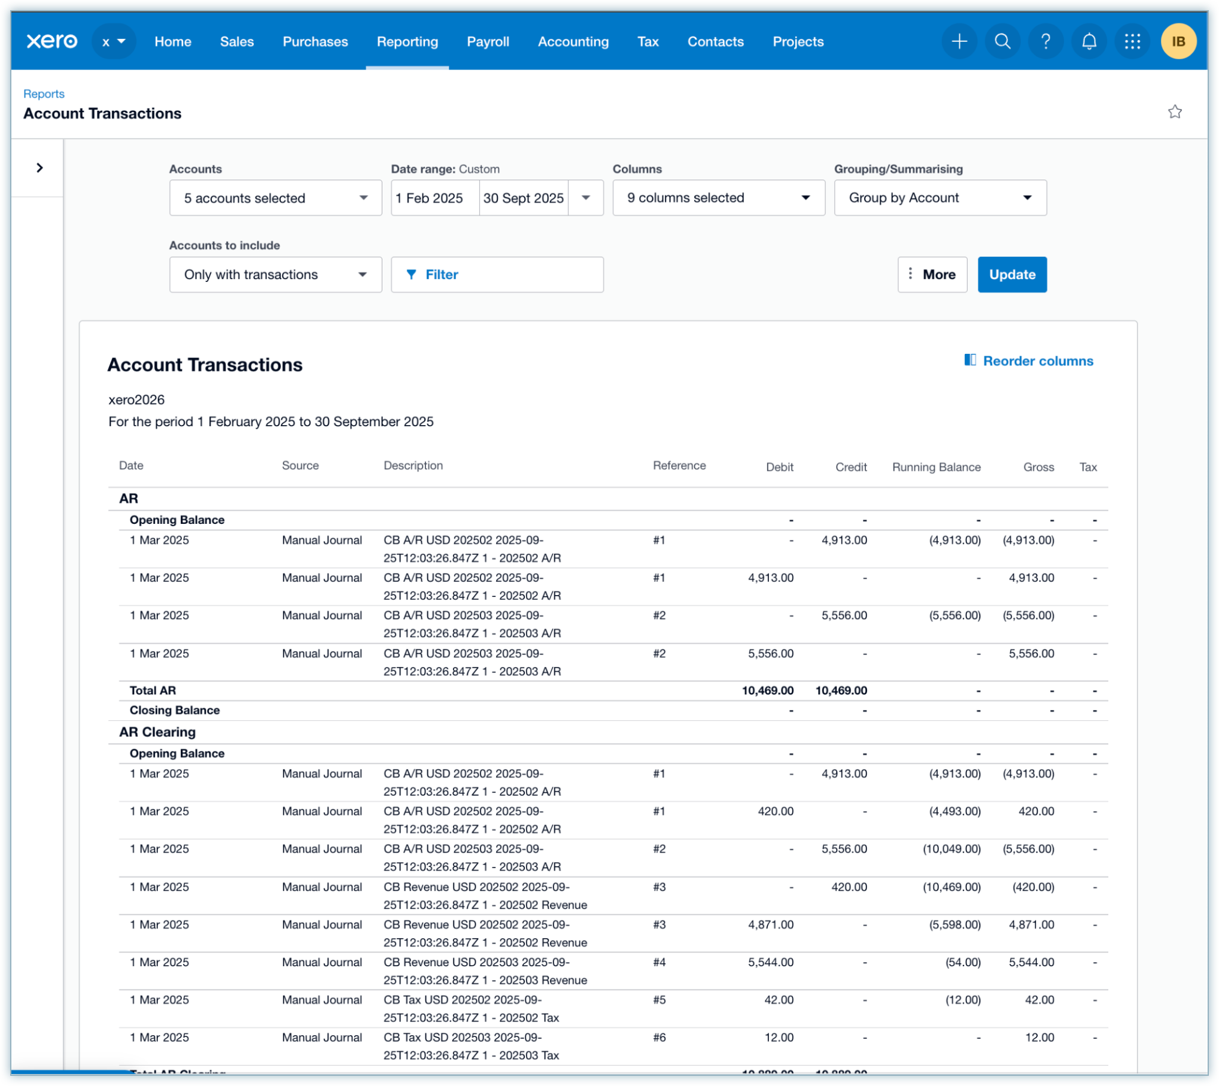Open the IB user avatar menu
The width and height of the screenshot is (1219, 1086).
click(x=1178, y=41)
